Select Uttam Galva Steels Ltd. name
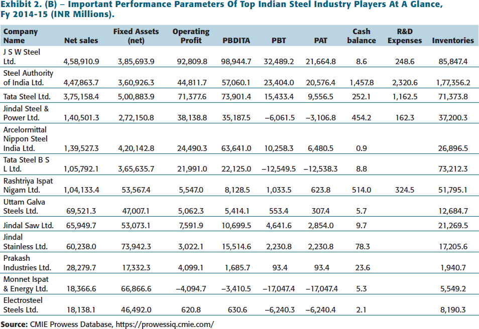 coord(24,207)
